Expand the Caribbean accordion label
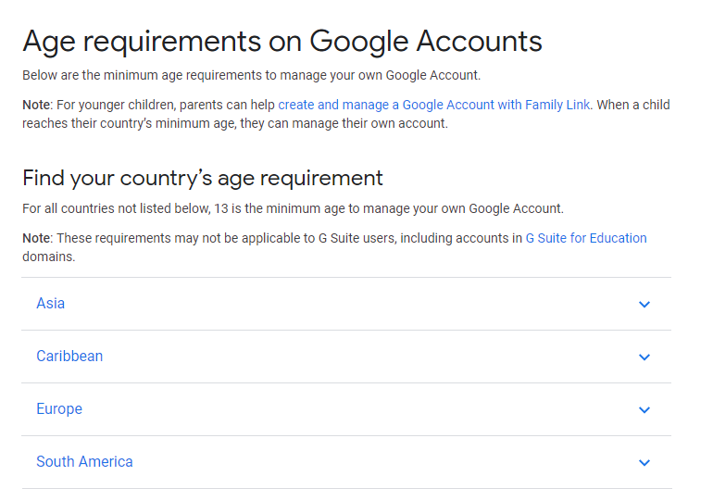 coord(69,357)
